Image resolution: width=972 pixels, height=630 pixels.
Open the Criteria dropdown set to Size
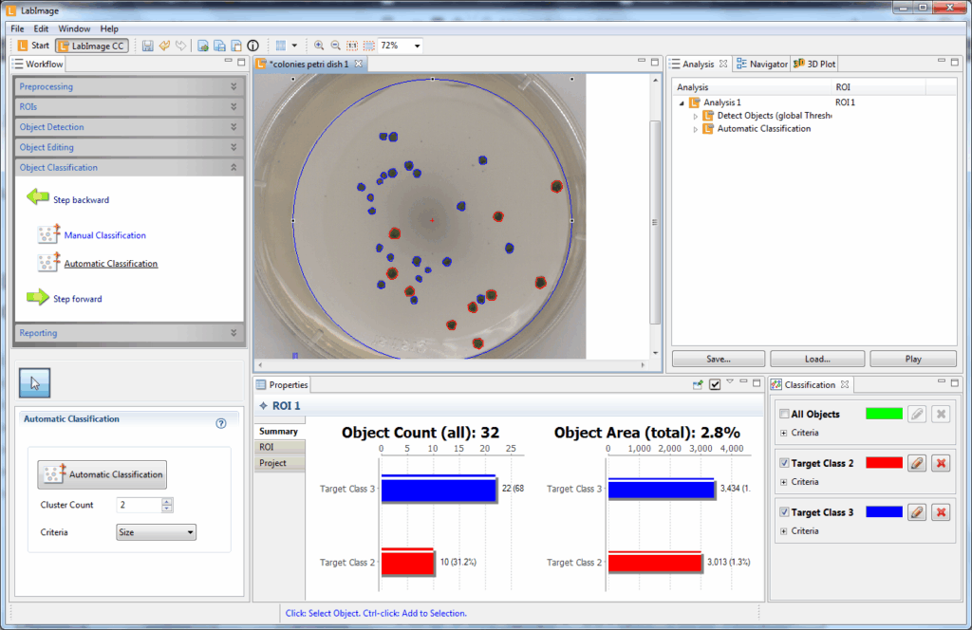(156, 532)
